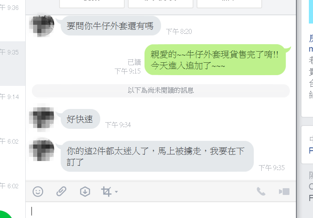Open the chat list entry timed 9:14

(x=12, y=108)
